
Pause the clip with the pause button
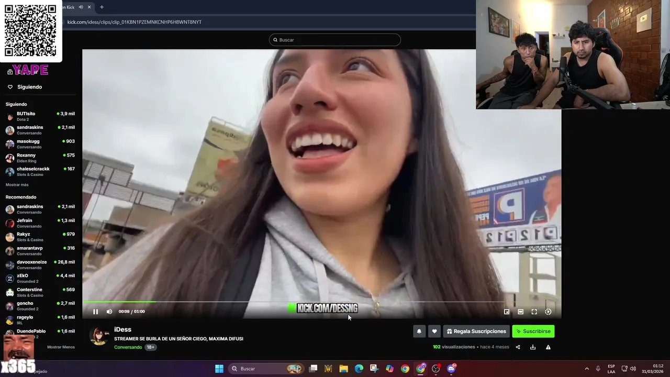click(x=95, y=312)
